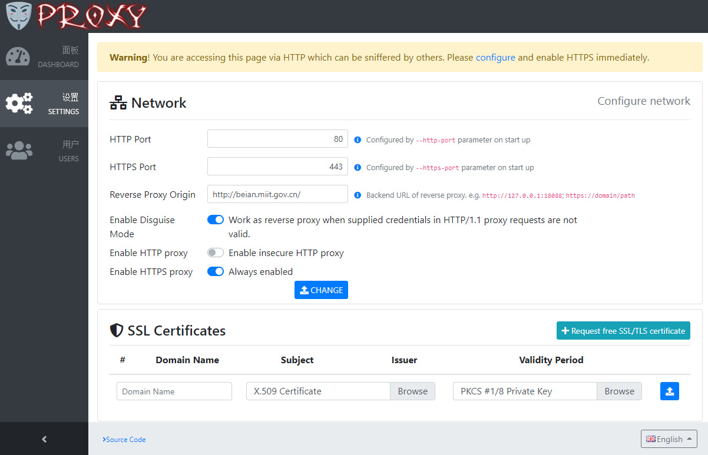This screenshot has height=455, width=708.
Task: Click the info icon beside Reverse Proxy Origin
Action: (358, 195)
